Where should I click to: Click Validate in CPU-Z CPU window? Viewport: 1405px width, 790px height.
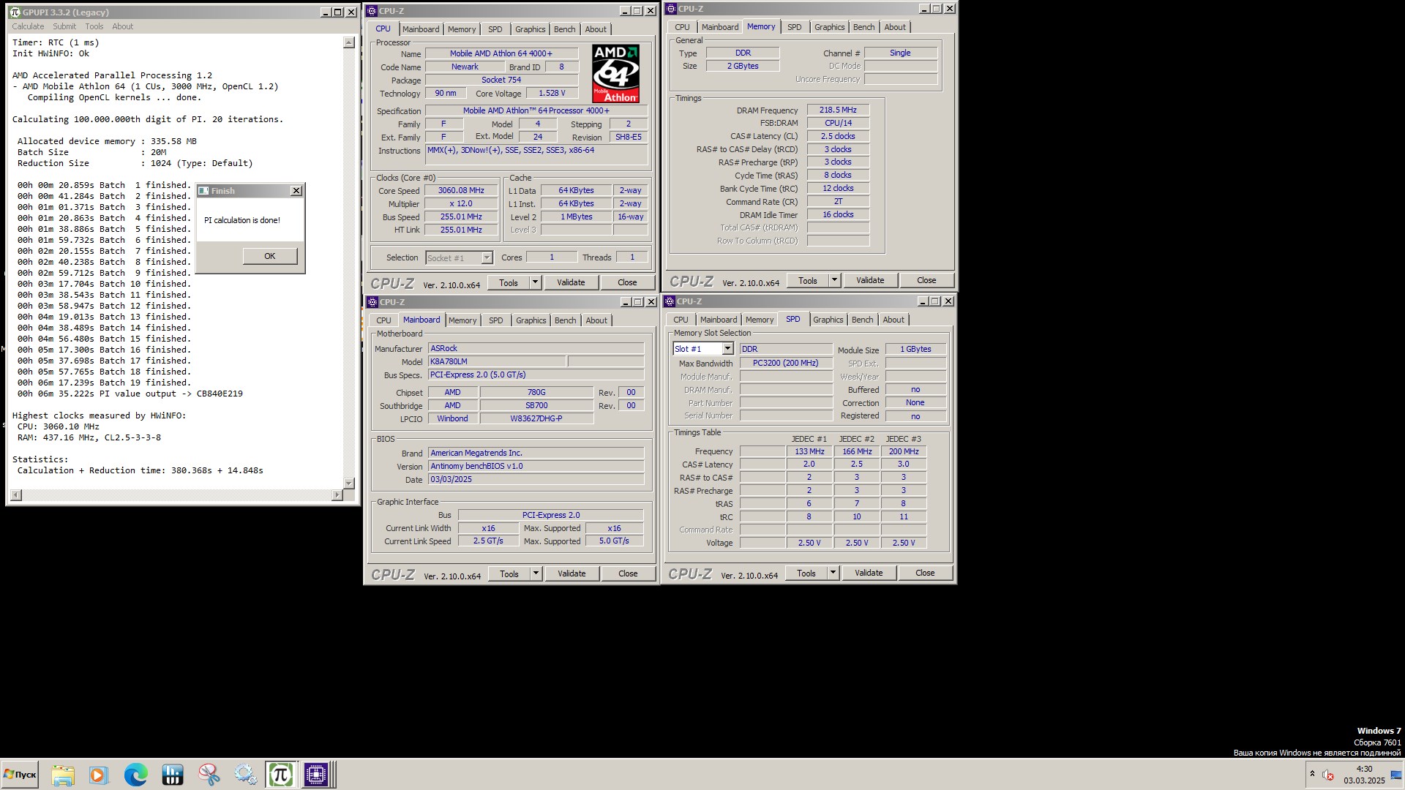[x=571, y=282]
